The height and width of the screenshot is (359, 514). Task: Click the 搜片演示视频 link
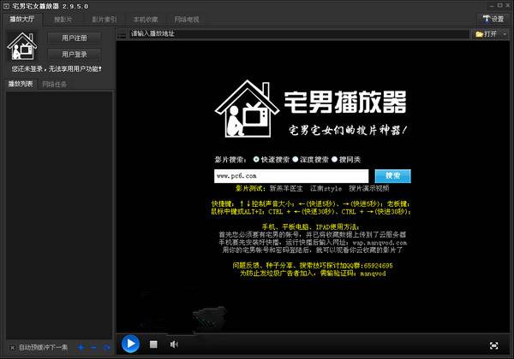click(368, 188)
